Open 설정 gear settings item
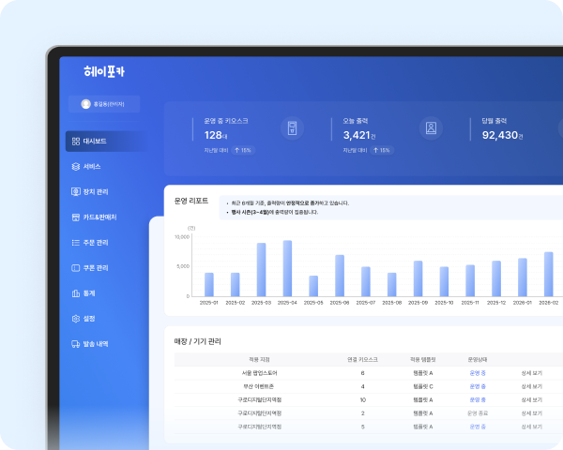Image resolution: width=563 pixels, height=450 pixels. click(x=84, y=319)
